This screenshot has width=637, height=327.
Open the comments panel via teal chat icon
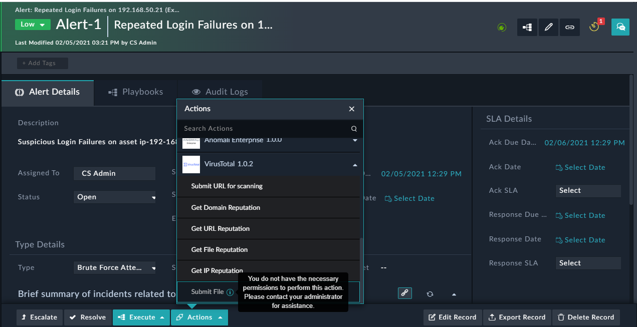click(x=620, y=27)
